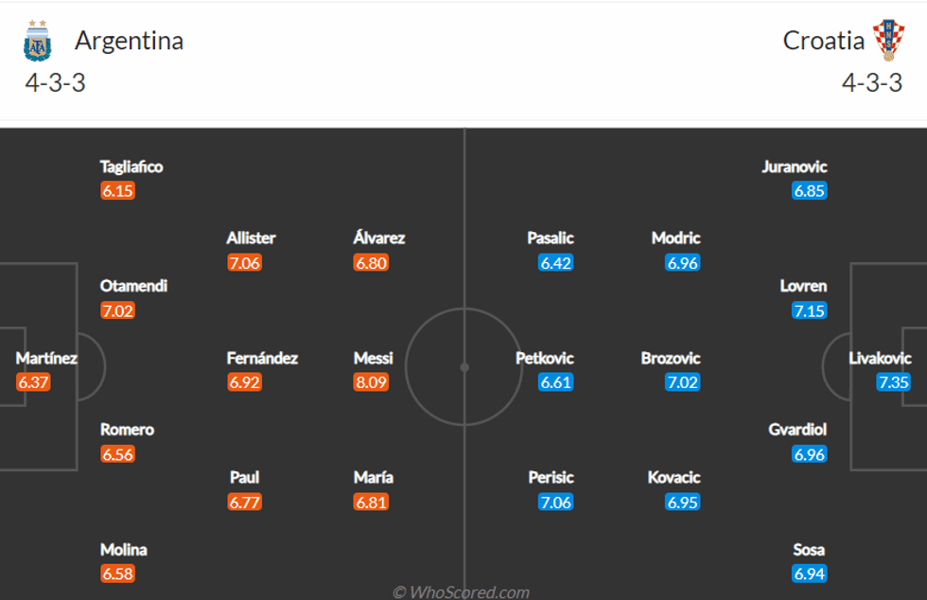Select player Brozovic on the pitch
Screen dimensions: 927x600
click(x=671, y=359)
